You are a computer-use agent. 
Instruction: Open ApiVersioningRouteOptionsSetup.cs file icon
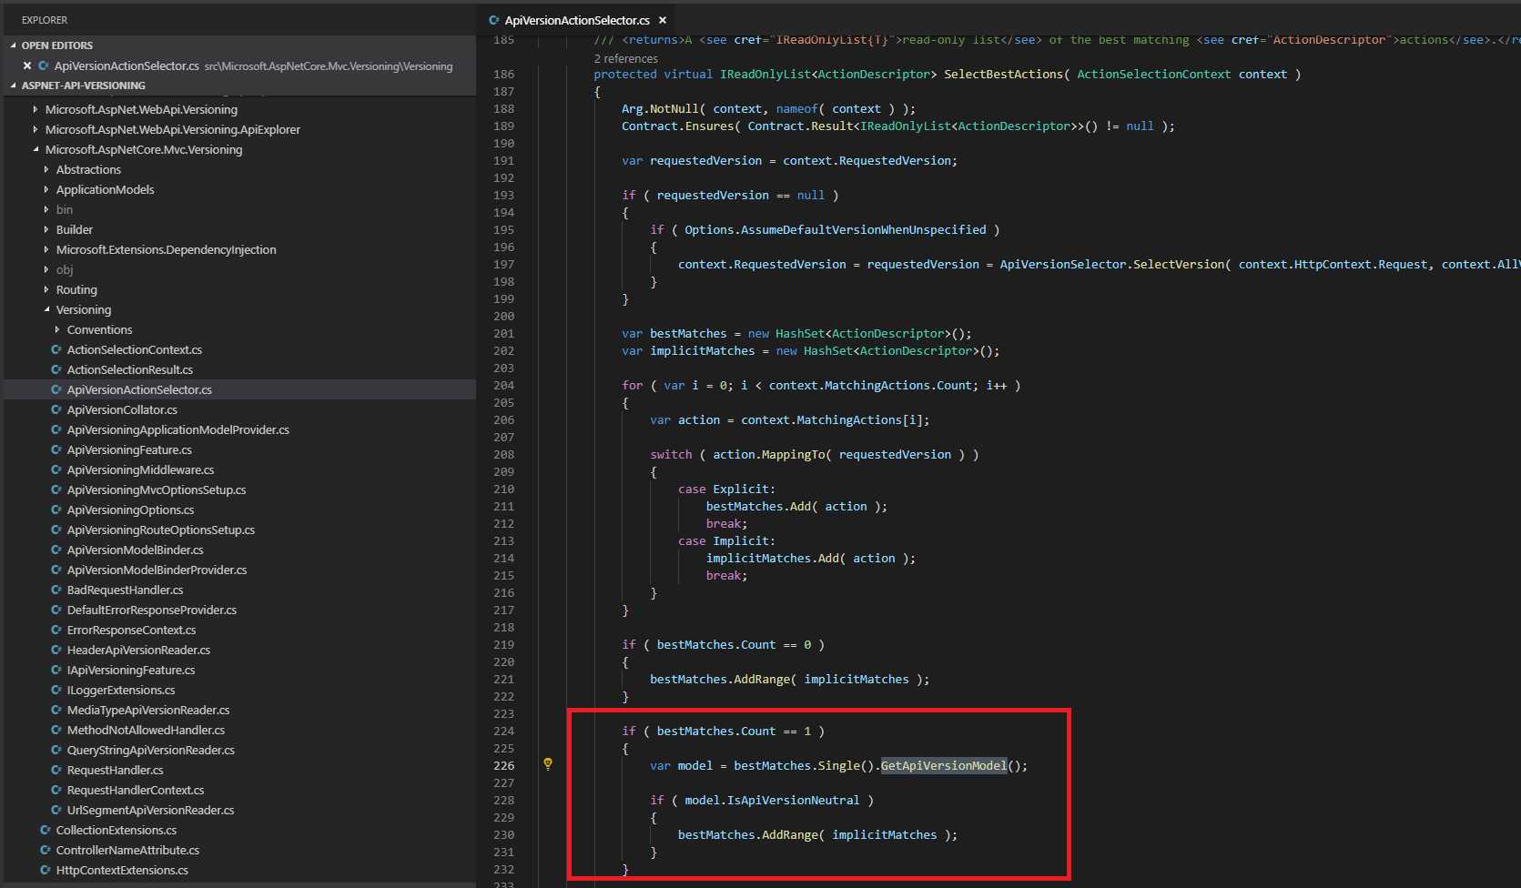point(56,530)
